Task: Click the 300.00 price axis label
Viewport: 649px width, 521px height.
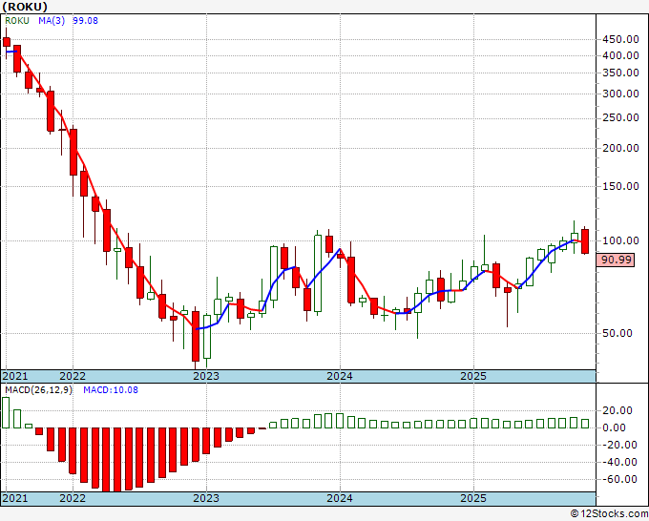Action: pyautogui.click(x=620, y=94)
